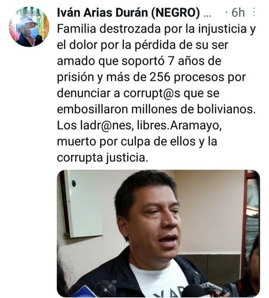
Task: Click the display name Iván Arias Durán (NEGRO)
Action: click(x=128, y=13)
